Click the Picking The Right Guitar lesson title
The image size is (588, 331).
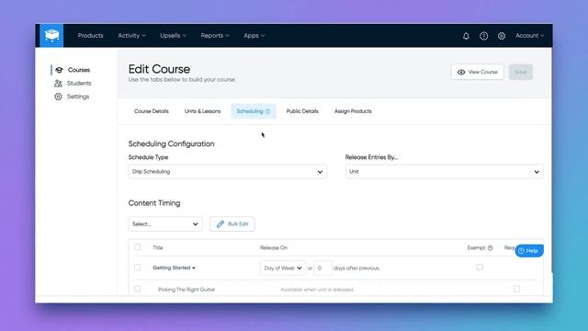point(187,290)
